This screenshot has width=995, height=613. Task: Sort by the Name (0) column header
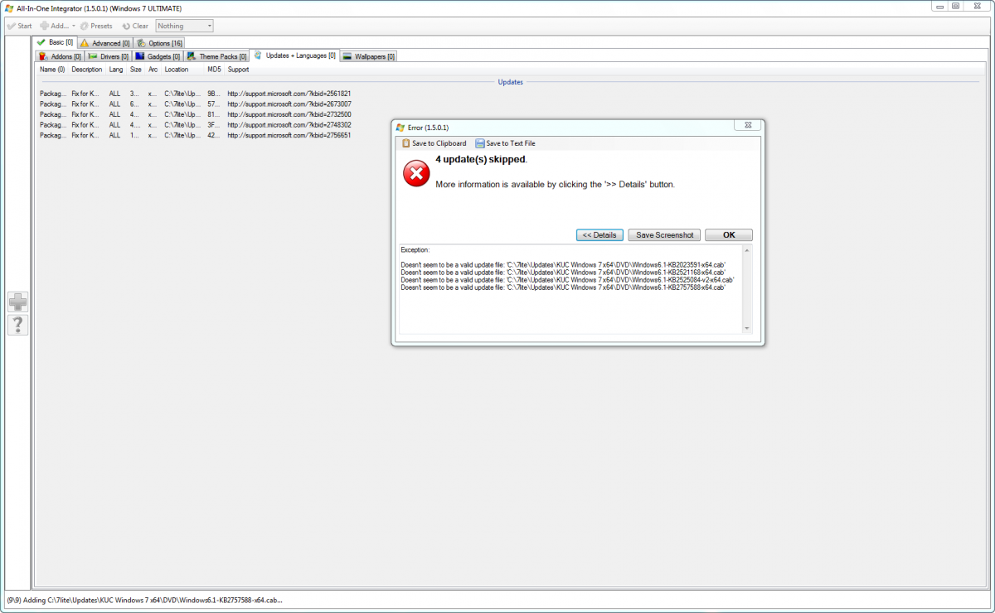pos(52,70)
